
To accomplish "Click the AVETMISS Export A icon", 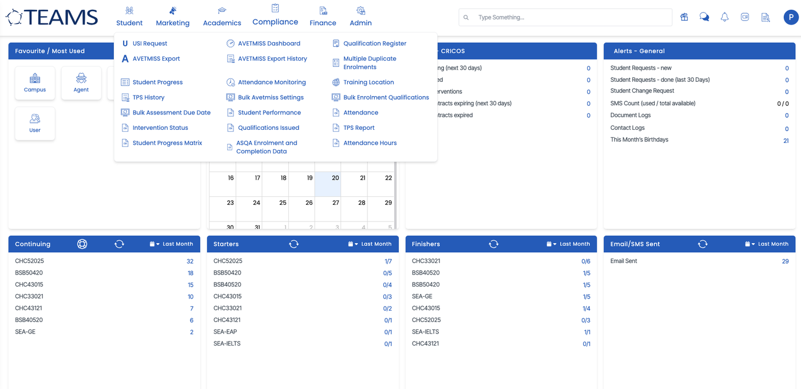I will click(125, 59).
